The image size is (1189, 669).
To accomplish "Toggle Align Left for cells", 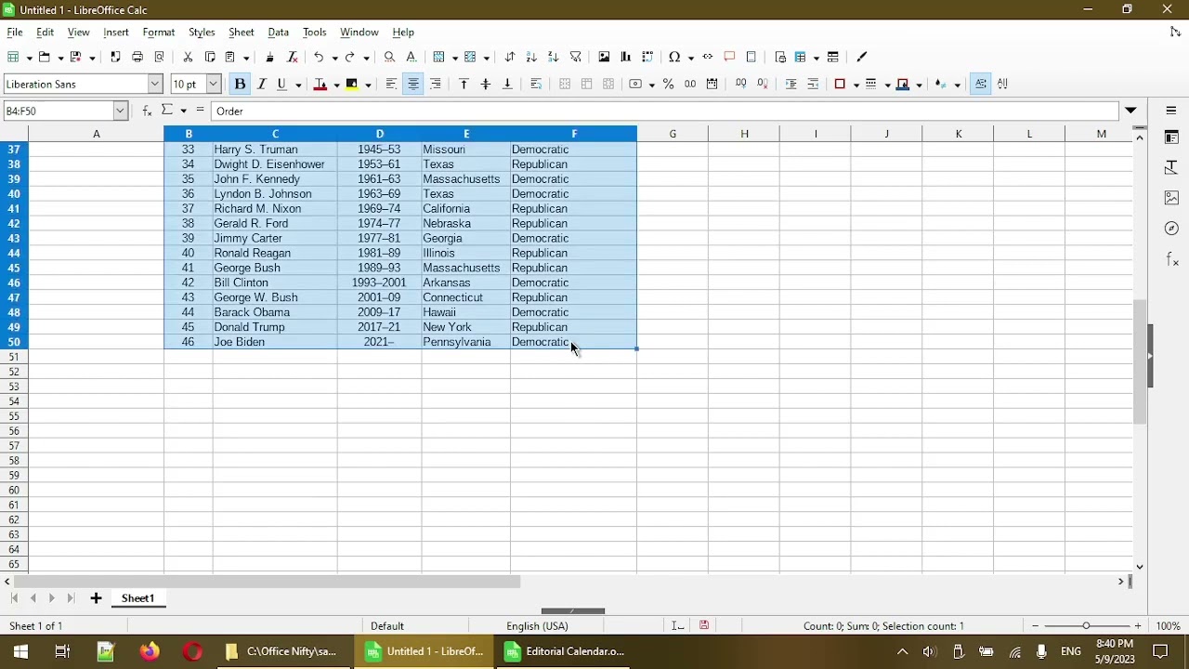I will pos(391,84).
